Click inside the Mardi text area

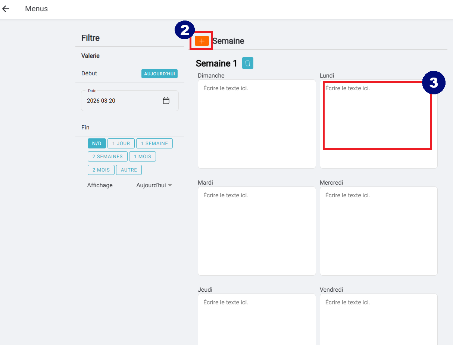tap(257, 231)
